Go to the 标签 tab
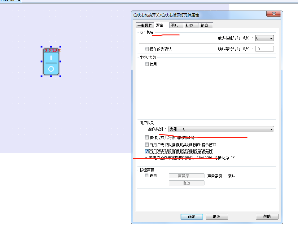The height and width of the screenshot is (227, 298). pyautogui.click(x=190, y=25)
